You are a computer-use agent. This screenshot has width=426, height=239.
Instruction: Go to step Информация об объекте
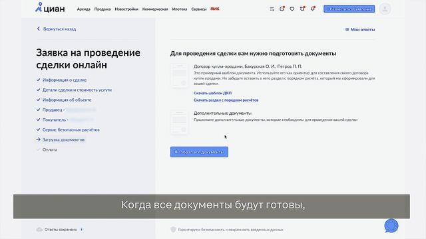pyautogui.click(x=67, y=100)
